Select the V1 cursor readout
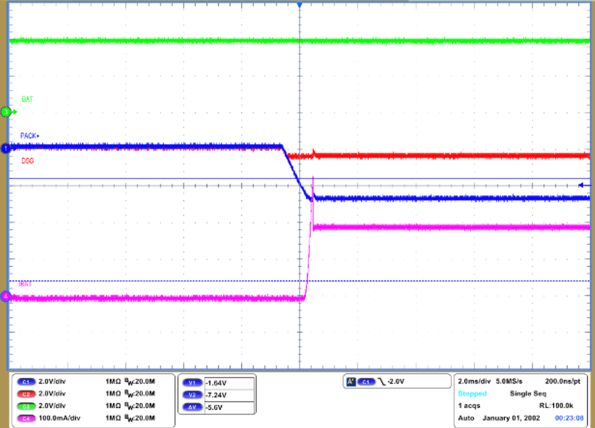 [192, 383]
